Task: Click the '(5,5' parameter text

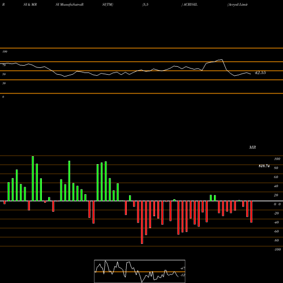Action: pos(145,5)
